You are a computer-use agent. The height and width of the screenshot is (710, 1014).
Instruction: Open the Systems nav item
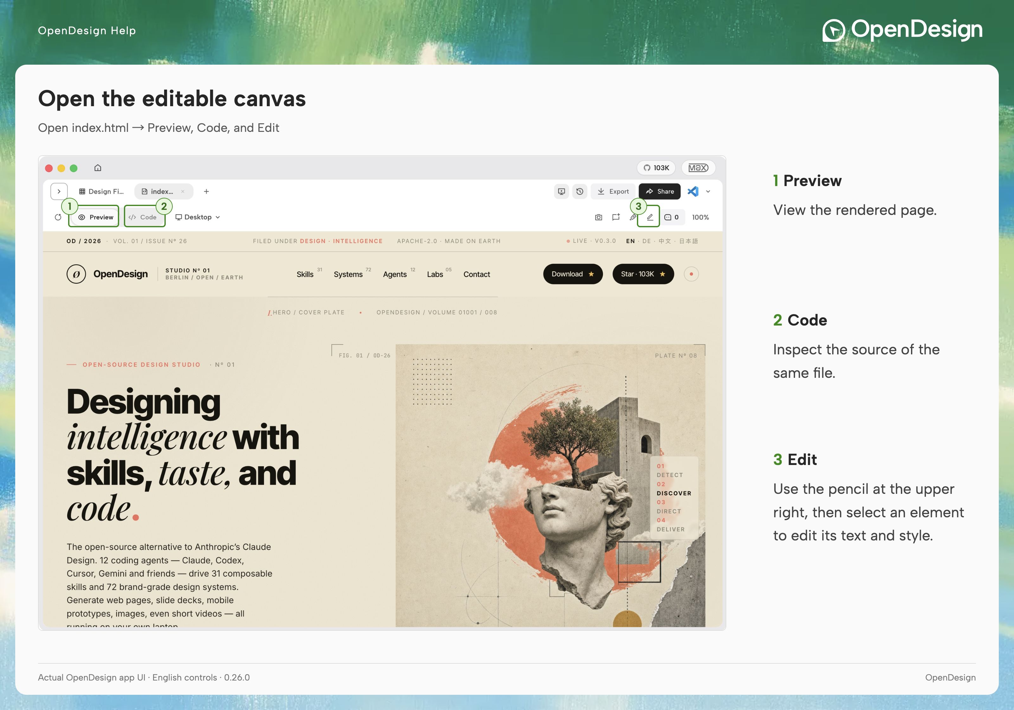pos(348,274)
